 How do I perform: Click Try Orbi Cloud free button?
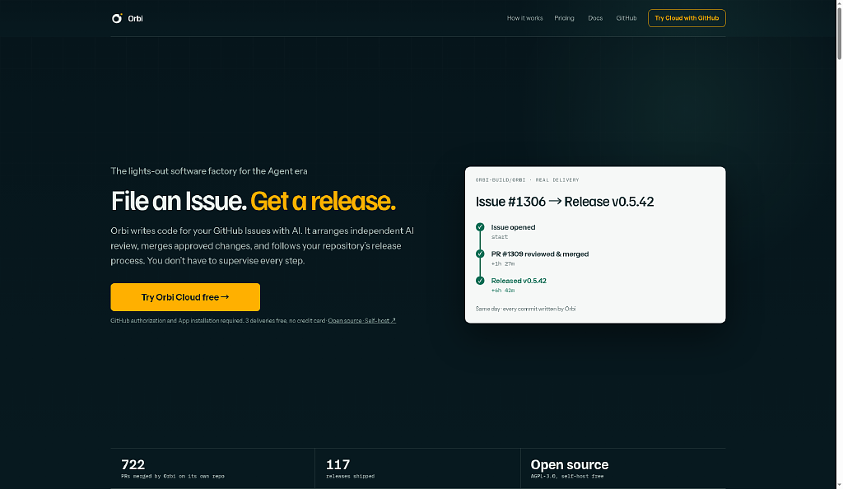tap(185, 297)
